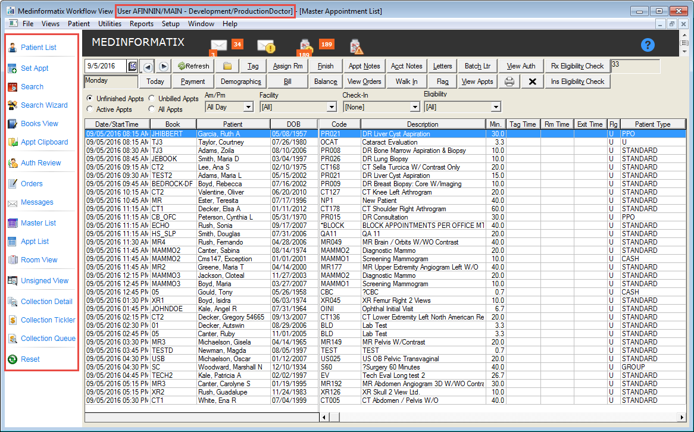Screen dimensions: 694x432
Task: Click the Appt Notes button
Action: (364, 66)
